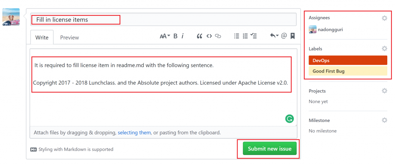This screenshot has width=395, height=165.
Task: Select the red DevOps label
Action: pyautogui.click(x=348, y=60)
